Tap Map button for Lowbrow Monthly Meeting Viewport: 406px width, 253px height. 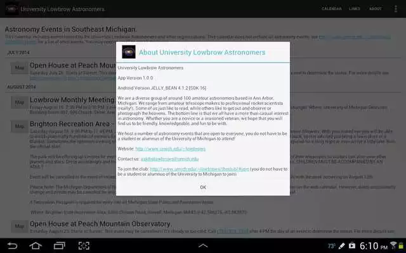click(20, 102)
